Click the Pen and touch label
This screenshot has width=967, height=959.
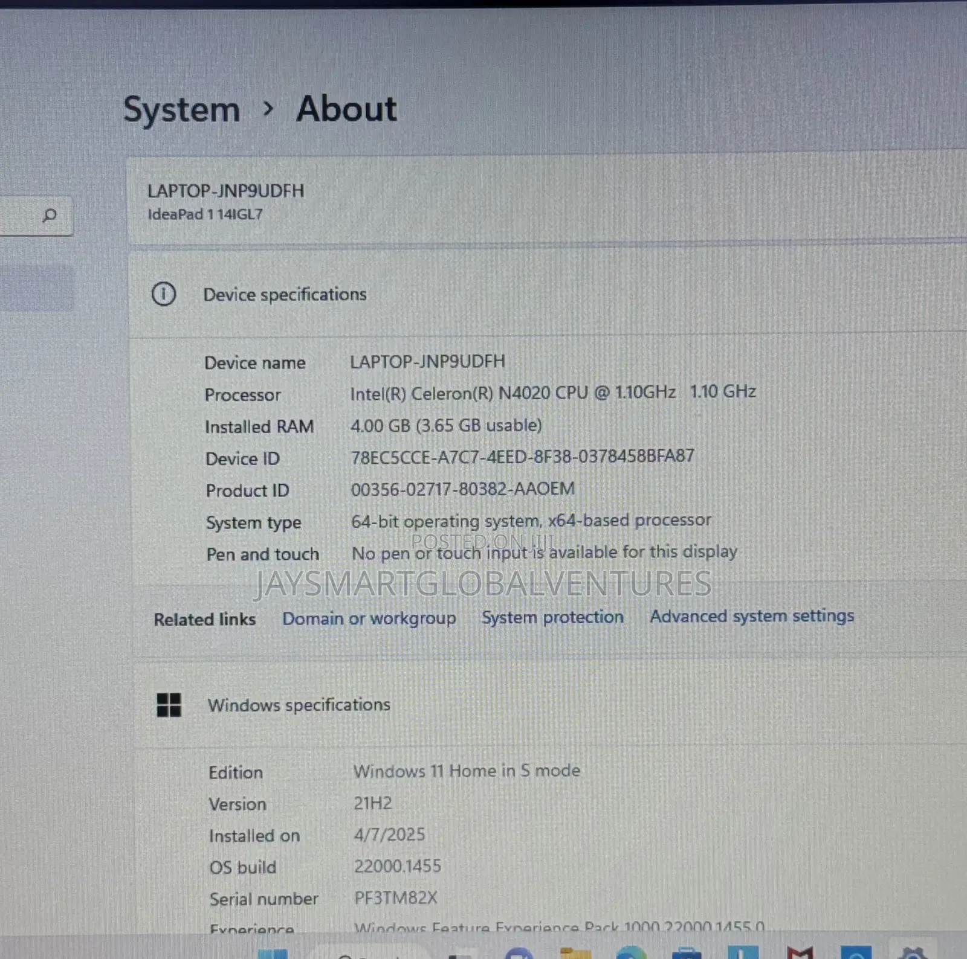pos(263,554)
